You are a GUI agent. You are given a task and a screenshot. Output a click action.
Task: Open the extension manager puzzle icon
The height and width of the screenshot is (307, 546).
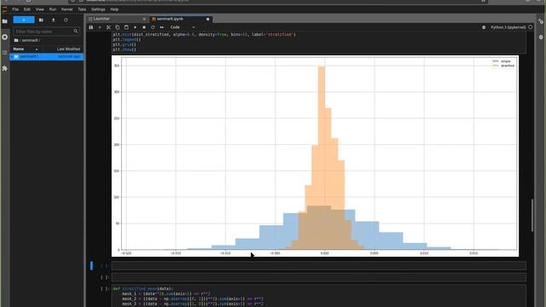(4, 68)
